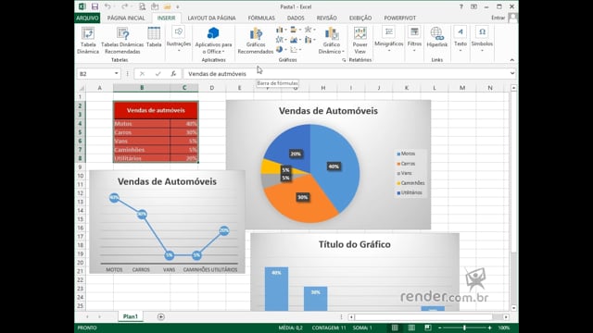
Task: Open the Gráficos dialog launcher
Action: (x=344, y=60)
